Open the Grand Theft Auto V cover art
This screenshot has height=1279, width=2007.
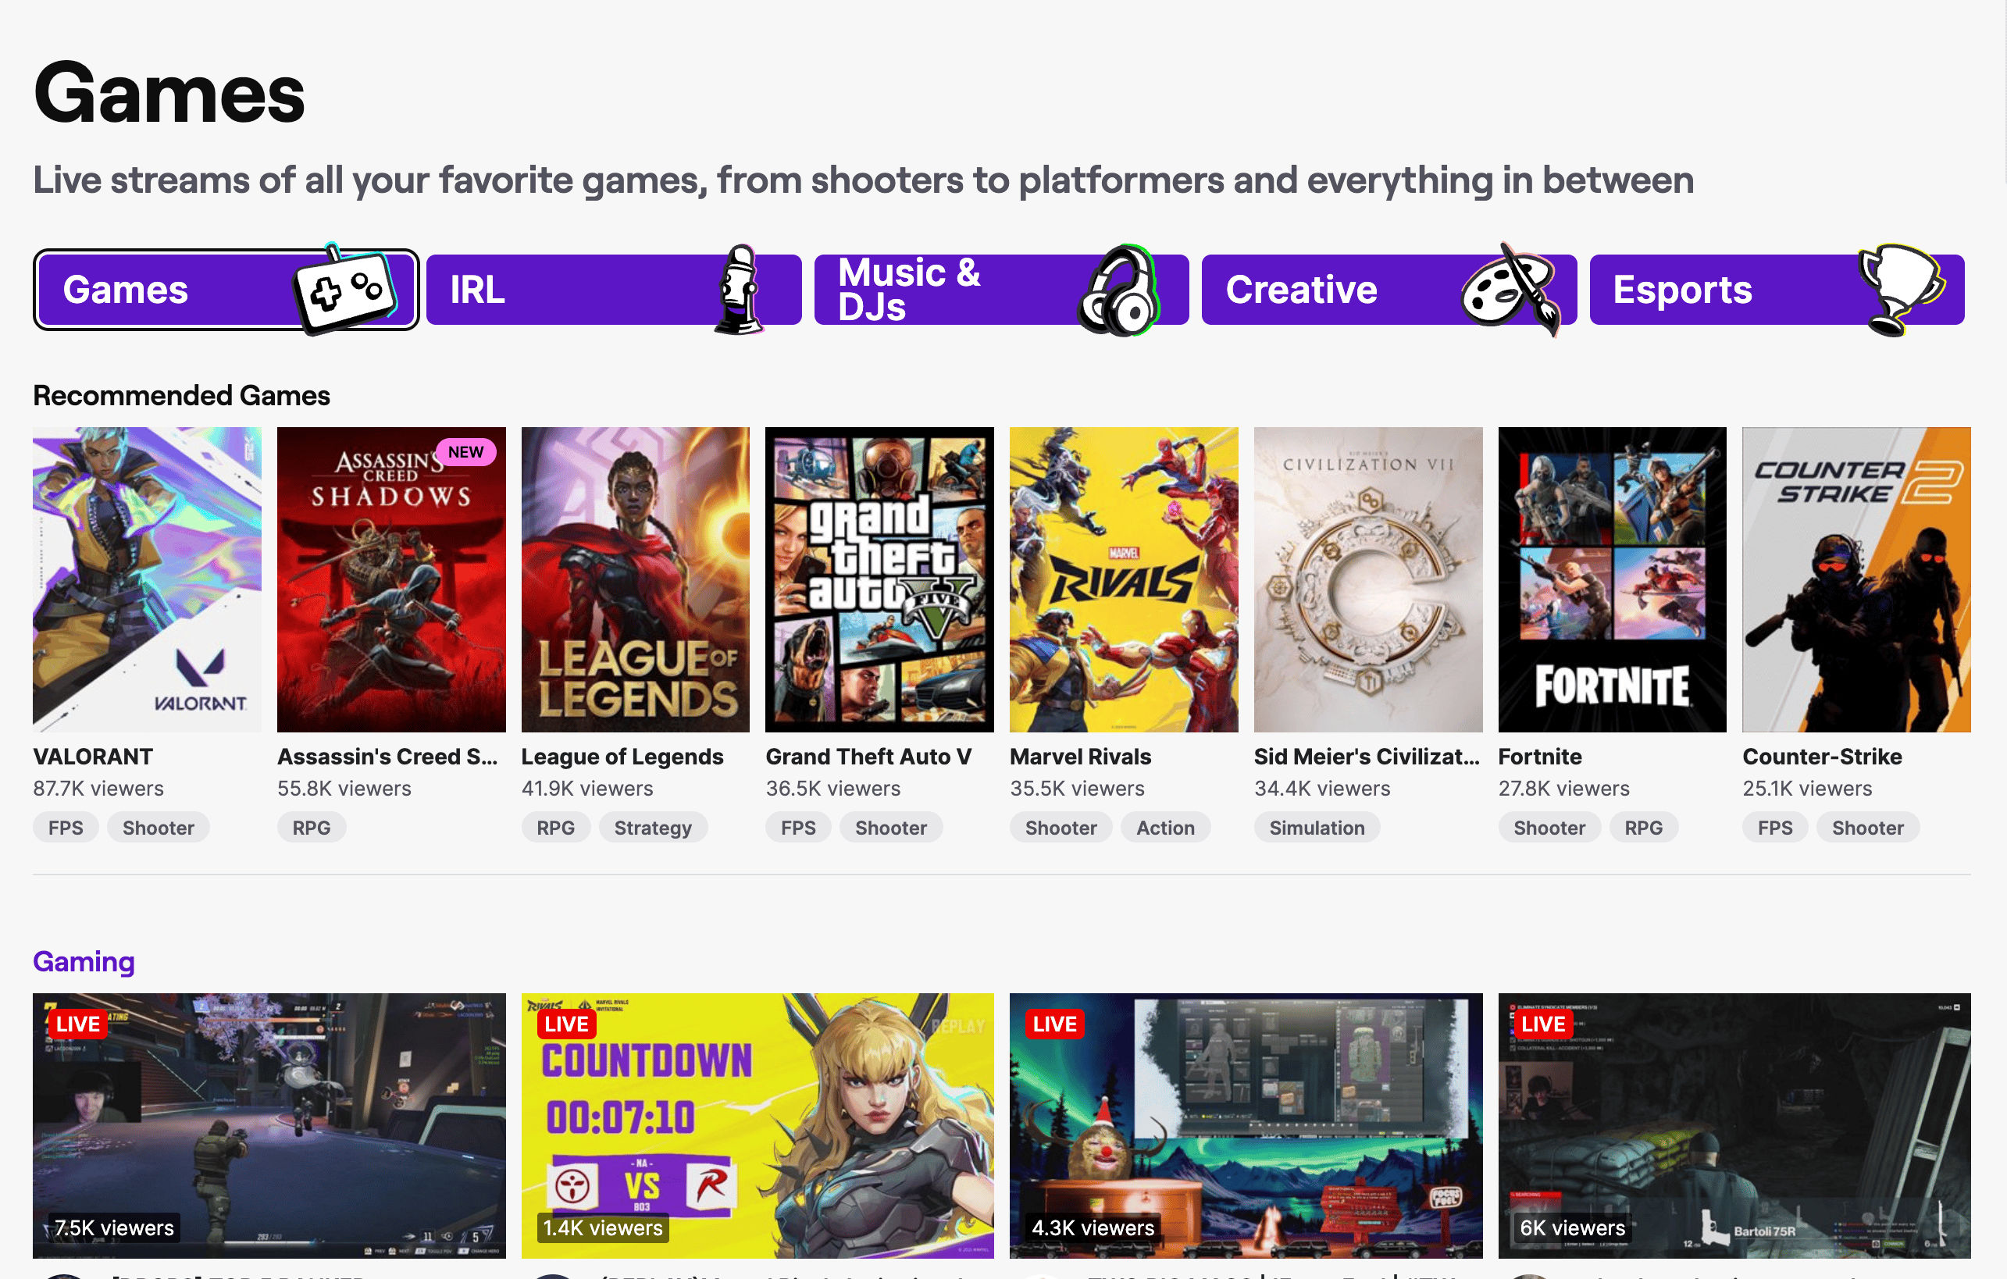879,580
